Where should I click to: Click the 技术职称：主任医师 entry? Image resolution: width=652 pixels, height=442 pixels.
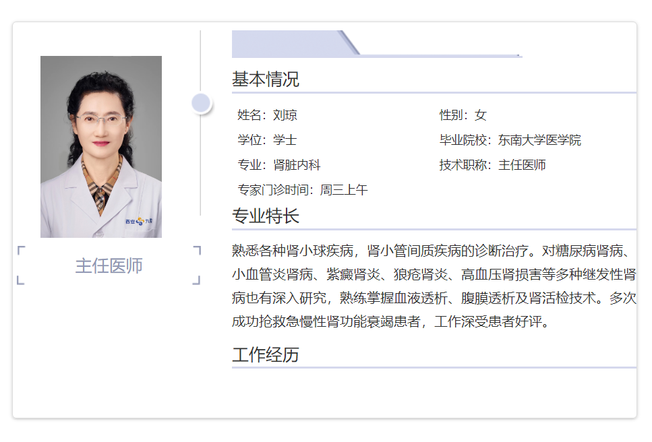click(492, 165)
